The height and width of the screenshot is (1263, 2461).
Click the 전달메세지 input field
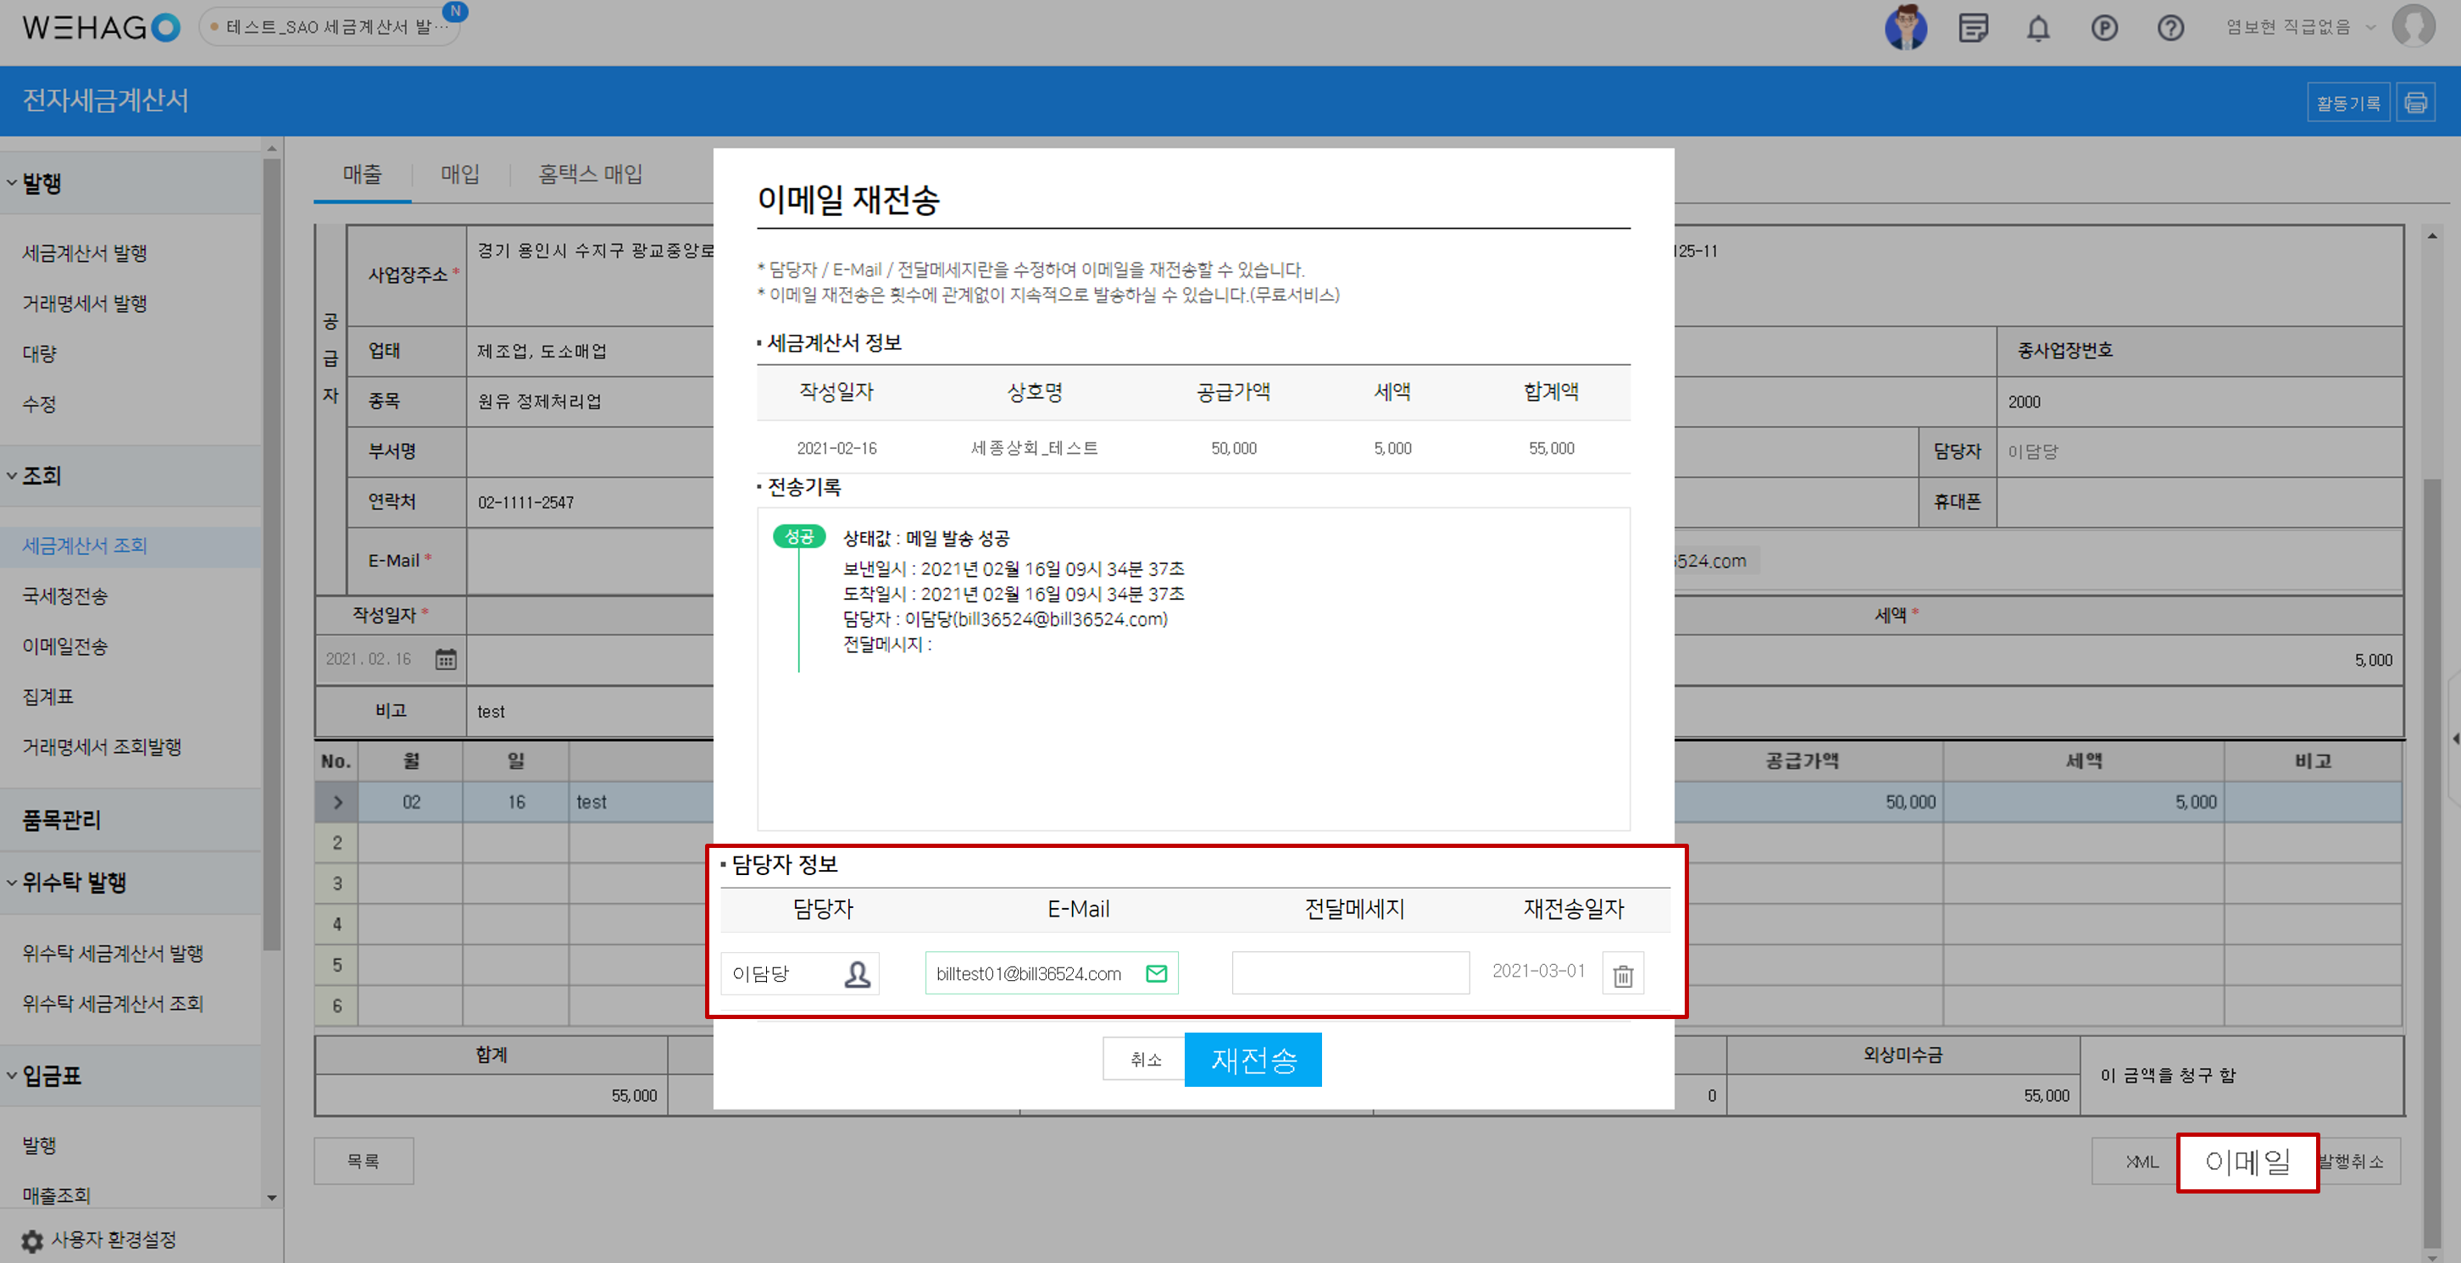click(1349, 972)
